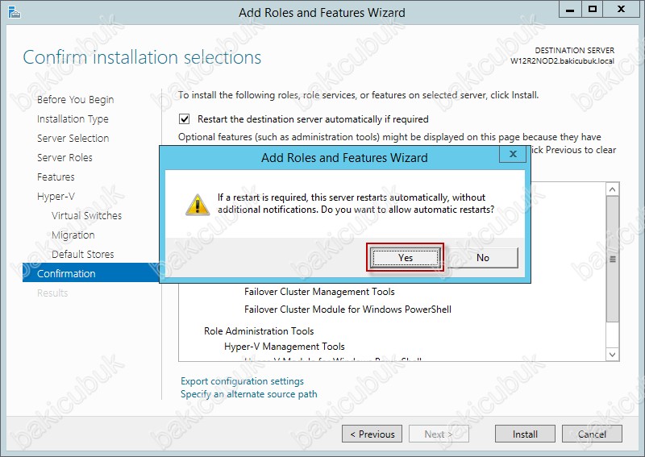Open Export configuration settings link

[243, 381]
